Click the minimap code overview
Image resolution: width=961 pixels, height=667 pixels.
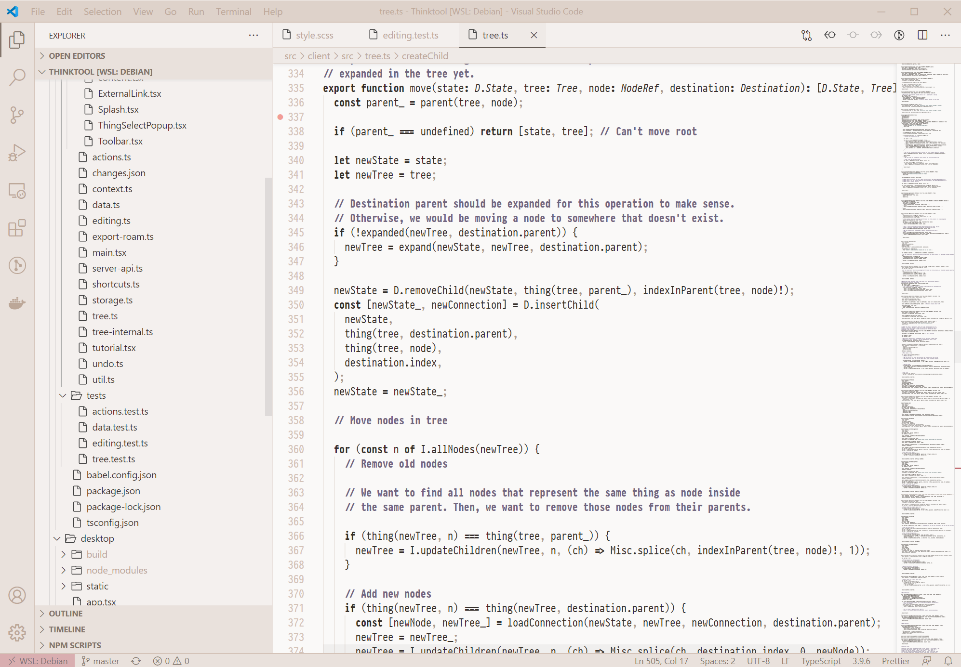pos(925,337)
